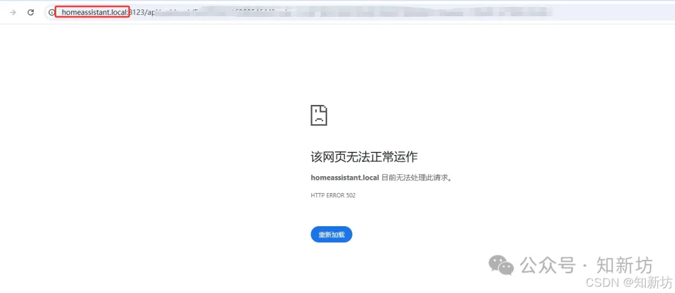This screenshot has height=293, width=675.
Task: Click the sad page error icon
Action: (x=319, y=116)
